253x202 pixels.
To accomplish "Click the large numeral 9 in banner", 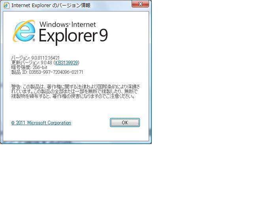I will (103, 36).
